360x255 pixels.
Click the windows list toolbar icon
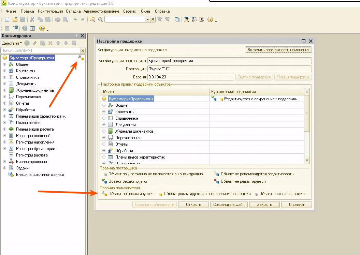pos(177,19)
